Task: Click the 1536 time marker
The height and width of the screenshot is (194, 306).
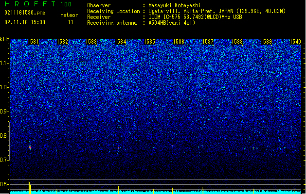Action: 179,42
